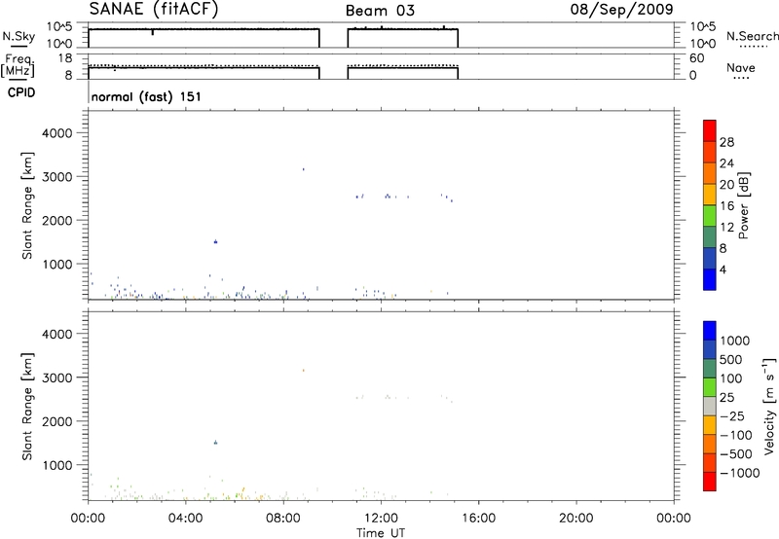
Task: Click the light green segment of power colorbar
Action: click(710, 215)
